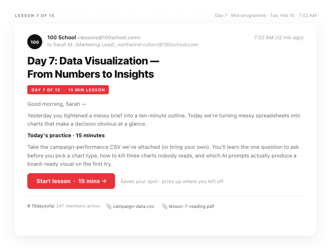Click the Day 7 of 15 red badge
Screen dimensions: 331x248
point(68,90)
